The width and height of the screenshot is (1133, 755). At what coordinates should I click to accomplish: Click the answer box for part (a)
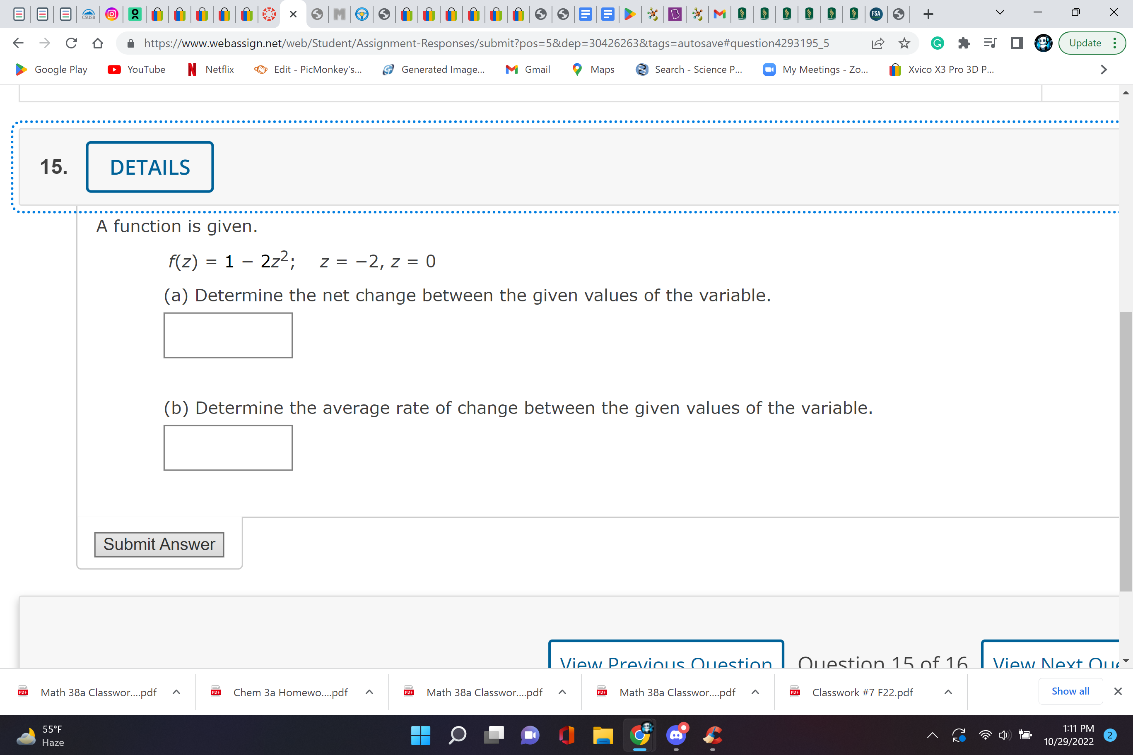pos(228,335)
